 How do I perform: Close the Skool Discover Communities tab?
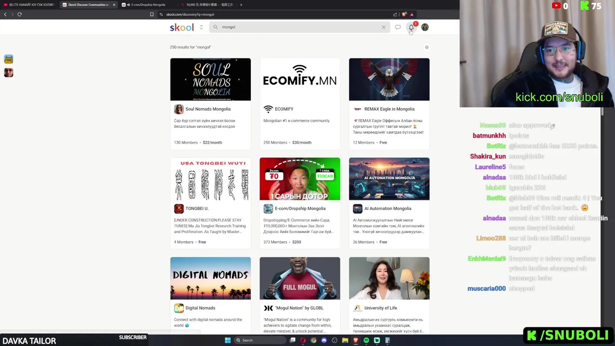pyautogui.click(x=114, y=5)
